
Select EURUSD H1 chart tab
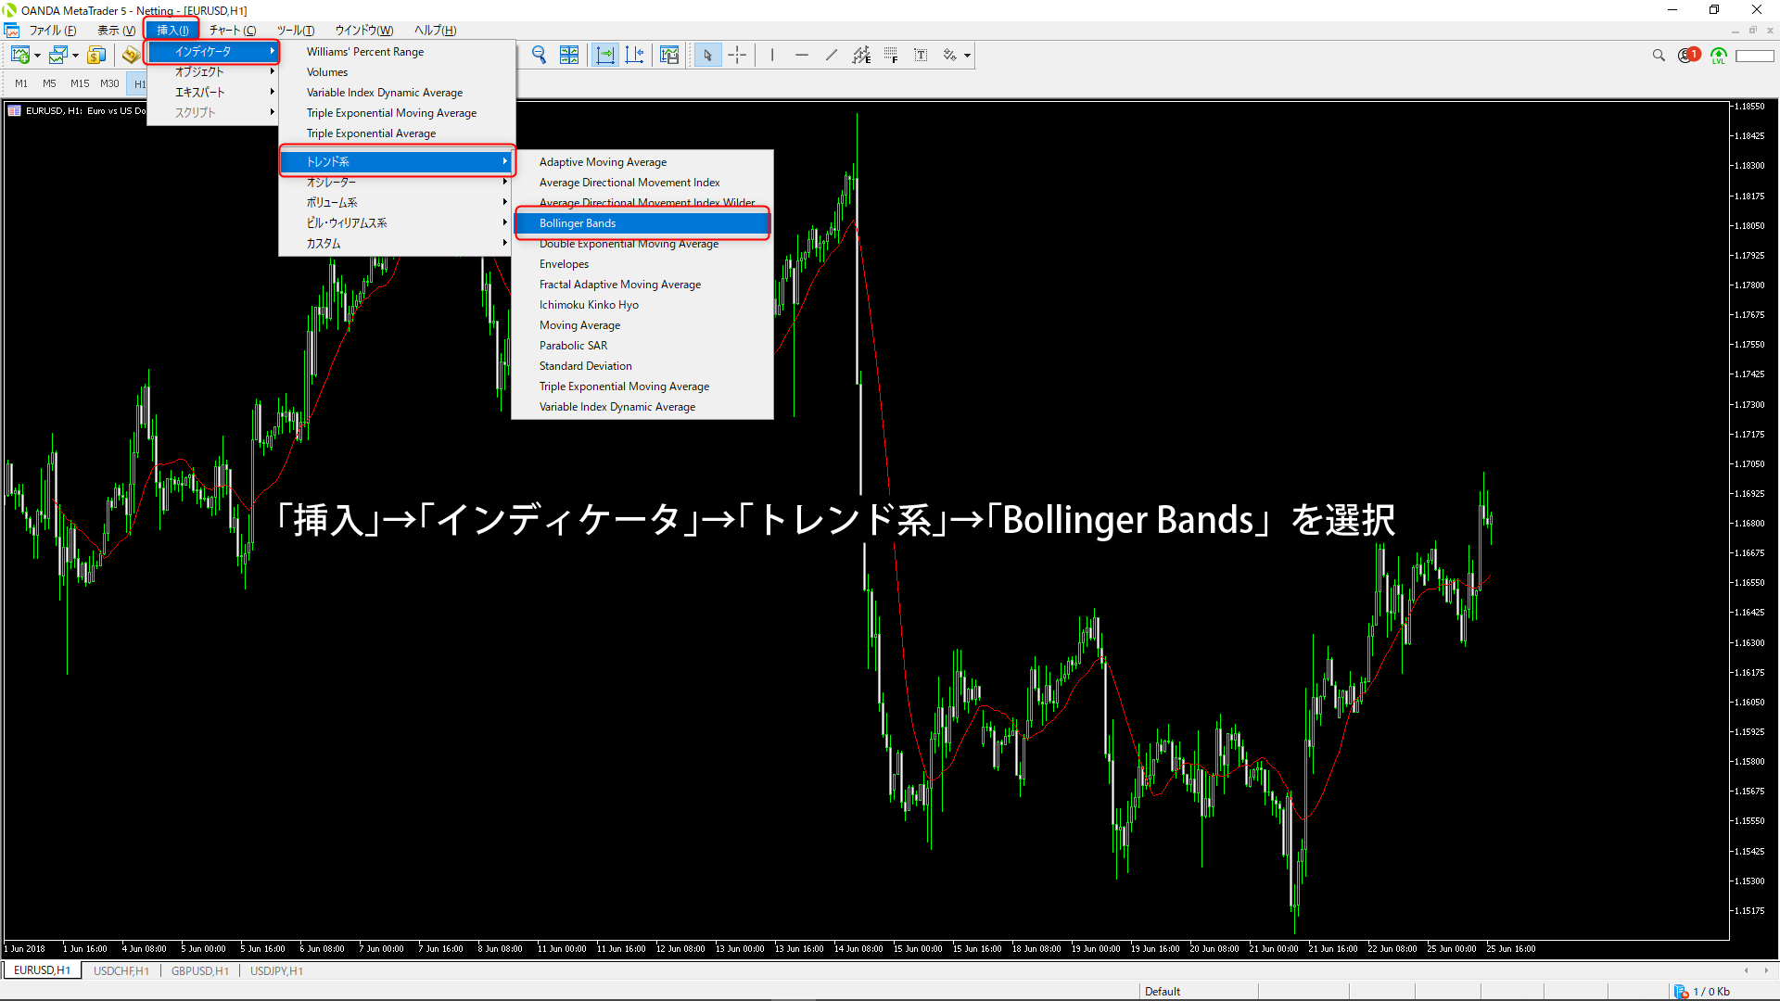(x=43, y=970)
